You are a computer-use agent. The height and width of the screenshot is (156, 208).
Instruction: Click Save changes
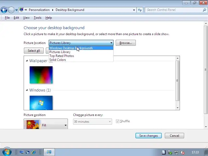point(148,135)
